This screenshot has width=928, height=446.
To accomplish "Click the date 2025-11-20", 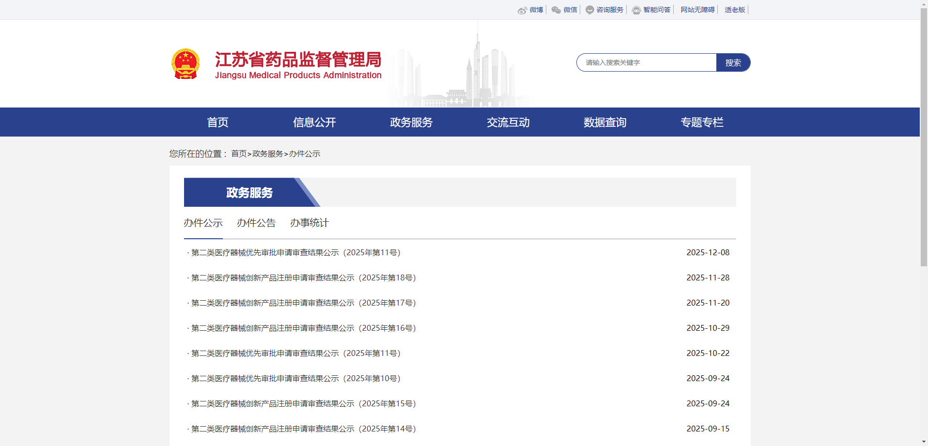I will click(x=708, y=303).
